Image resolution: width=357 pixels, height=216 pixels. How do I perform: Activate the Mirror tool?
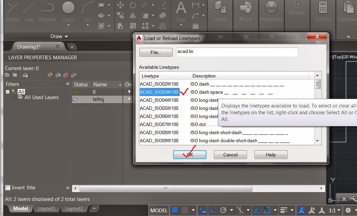click(x=133, y=16)
